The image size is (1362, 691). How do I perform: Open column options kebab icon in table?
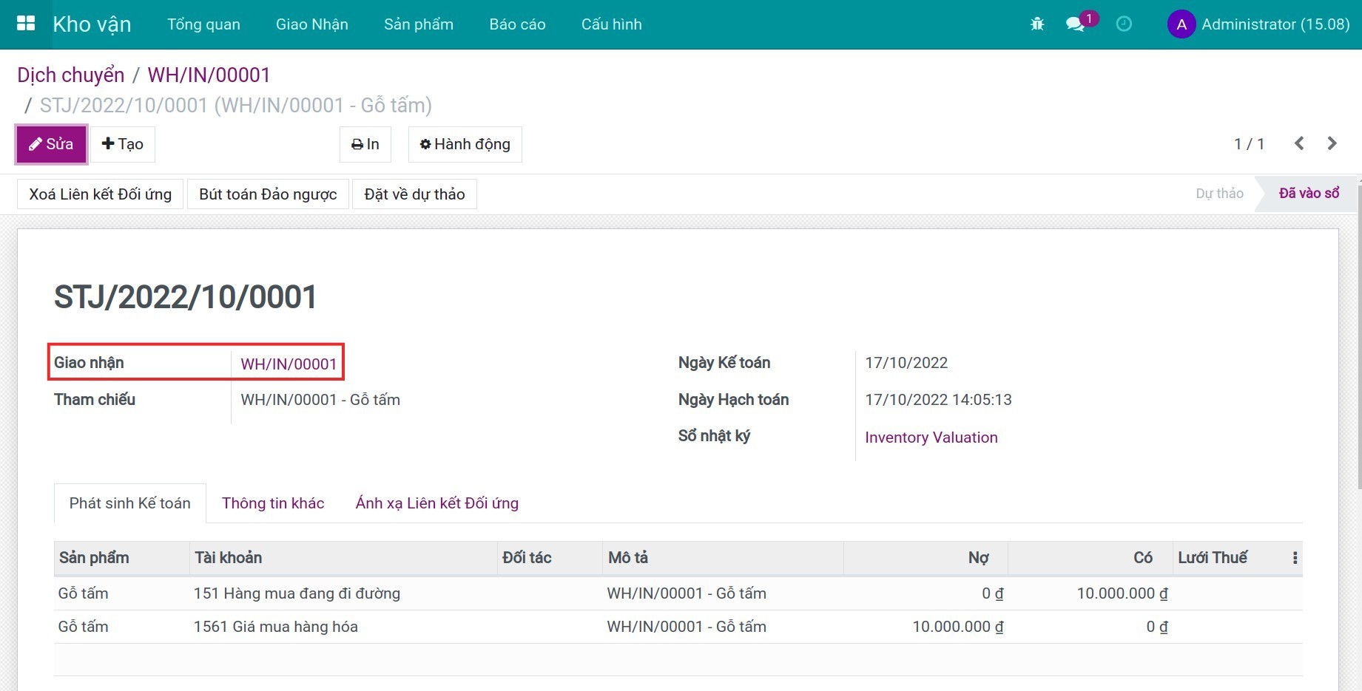point(1295,558)
